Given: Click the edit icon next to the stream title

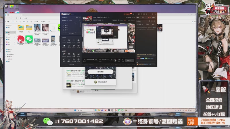Looking at the screenshot, I should [109, 17].
